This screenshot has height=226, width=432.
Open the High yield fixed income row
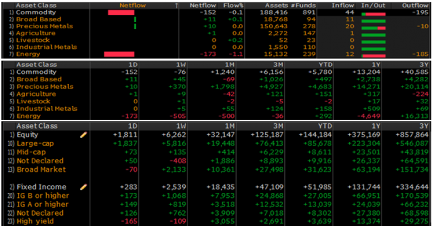[x=216, y=221]
